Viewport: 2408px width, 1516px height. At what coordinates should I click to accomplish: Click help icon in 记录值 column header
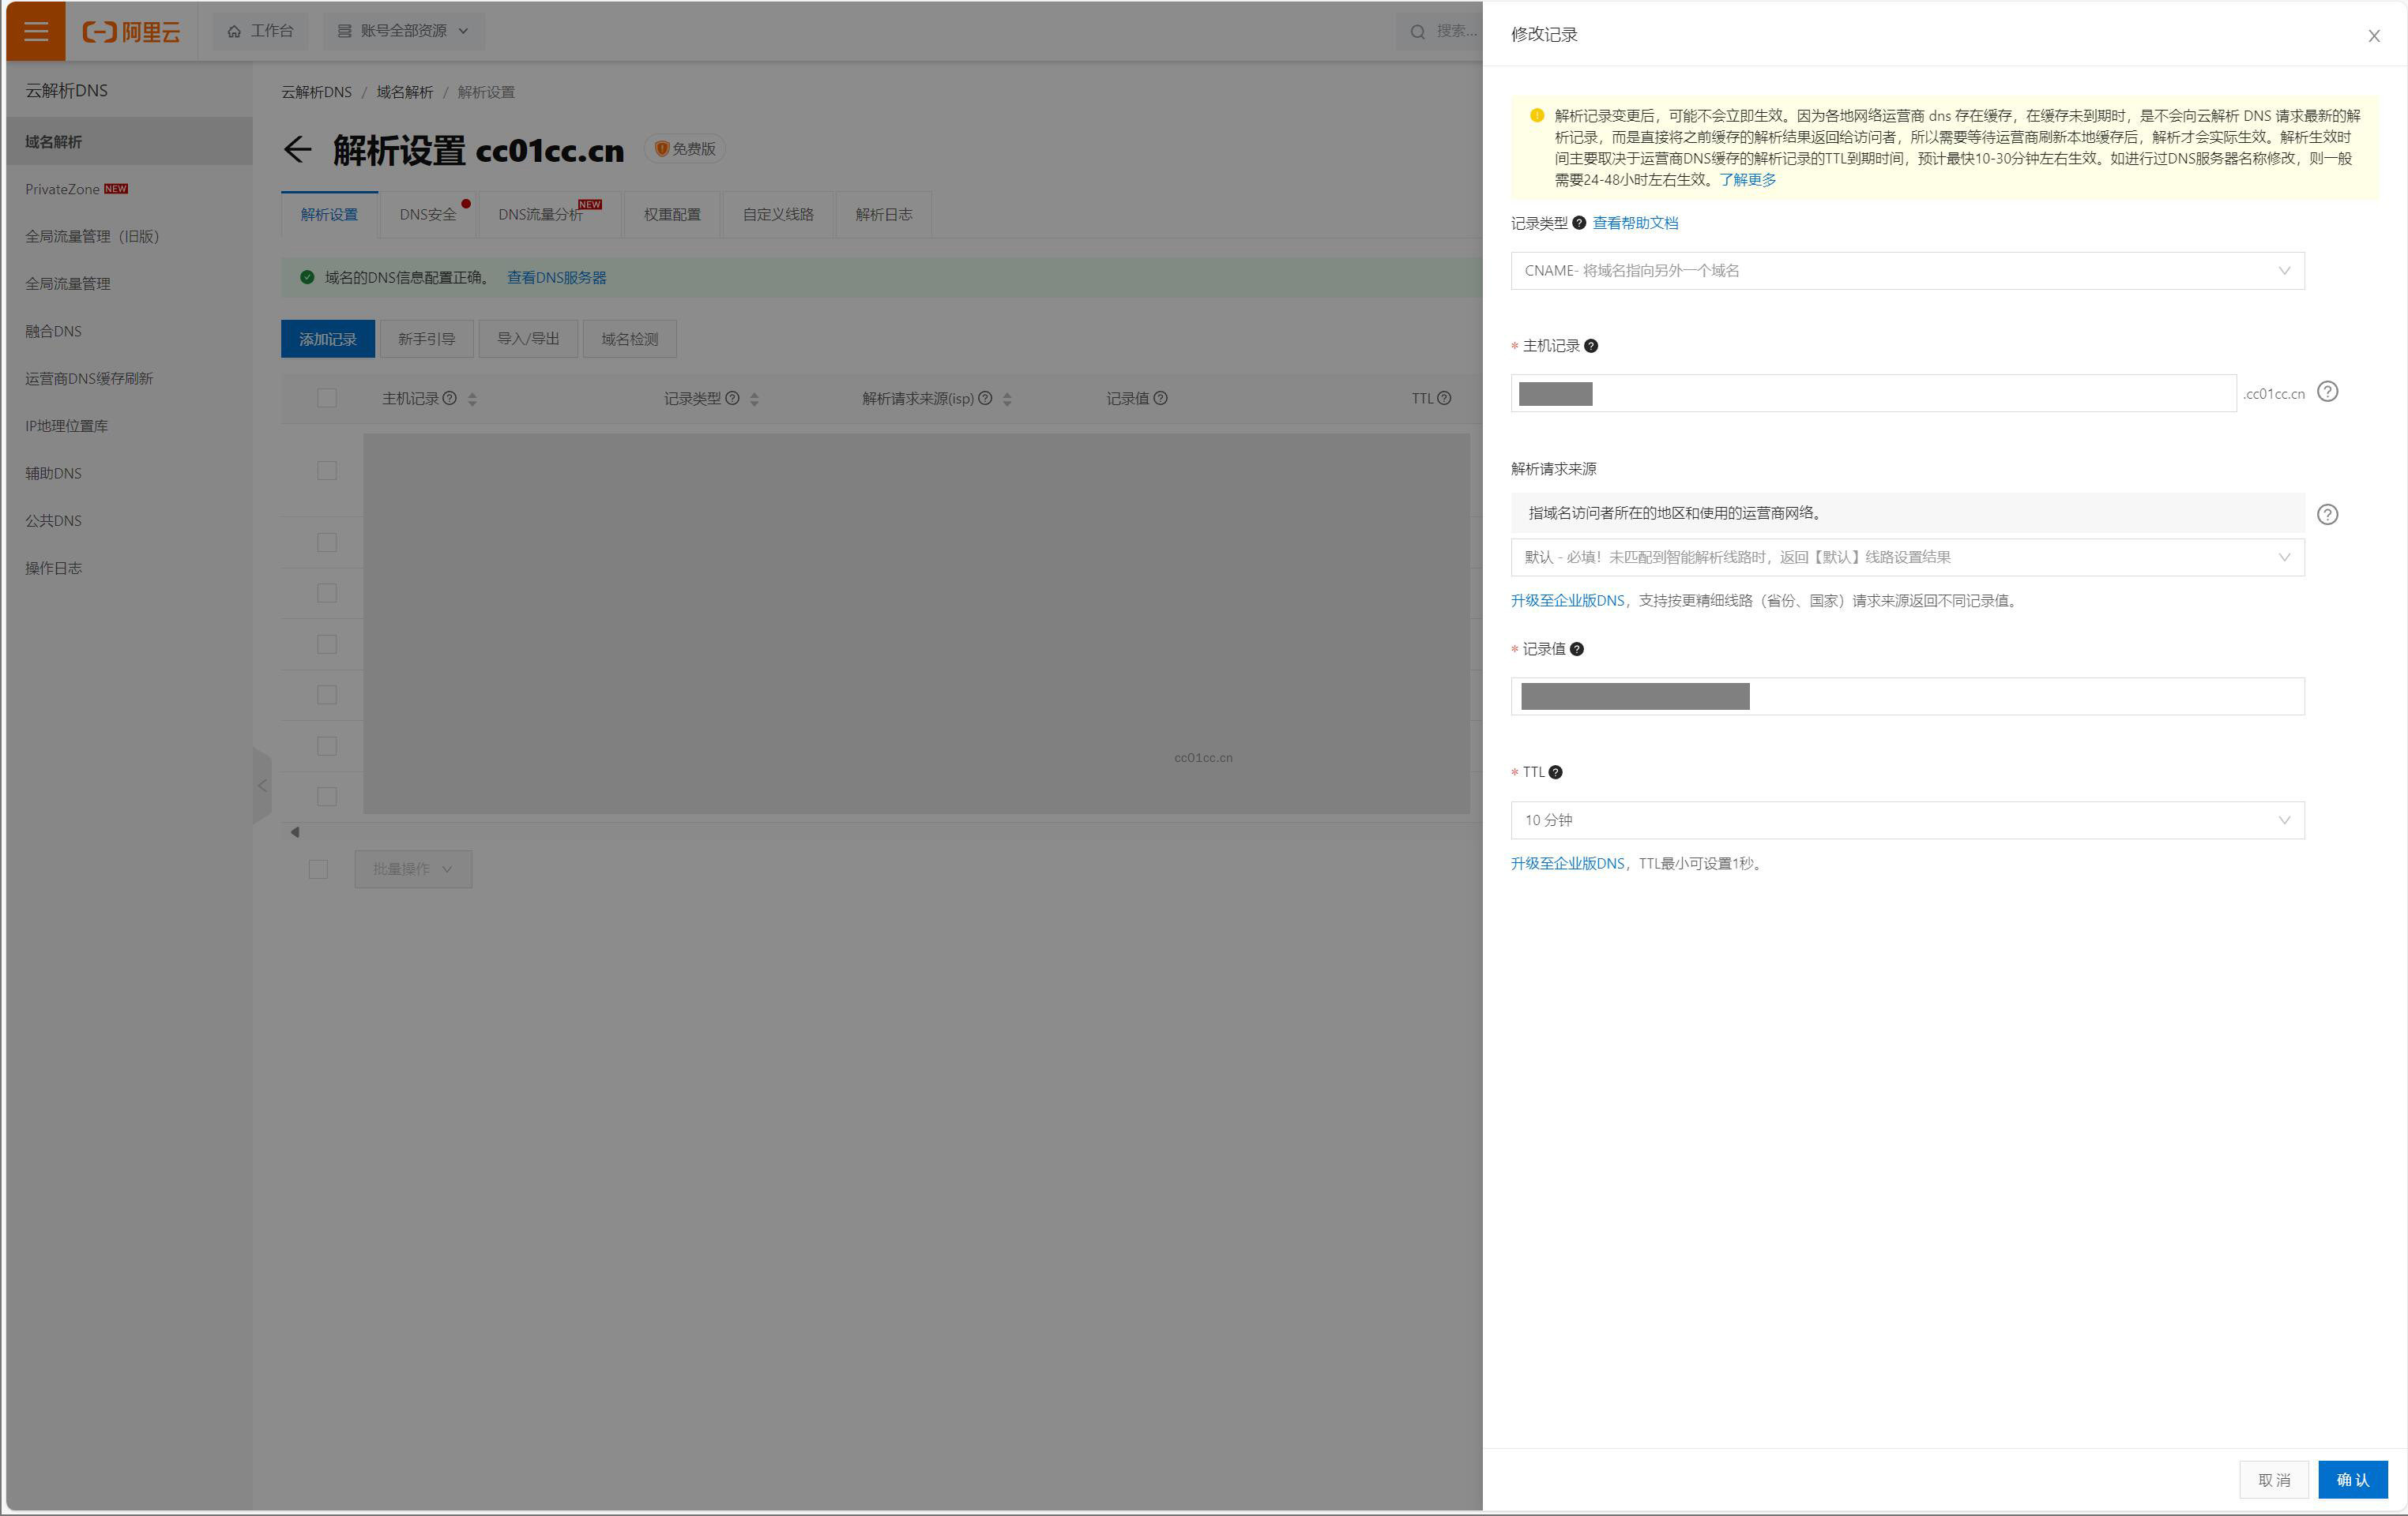tap(1160, 399)
